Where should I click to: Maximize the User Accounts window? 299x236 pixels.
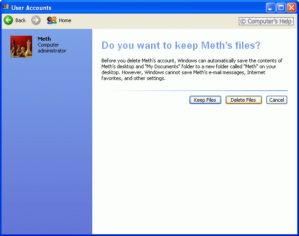click(281, 8)
